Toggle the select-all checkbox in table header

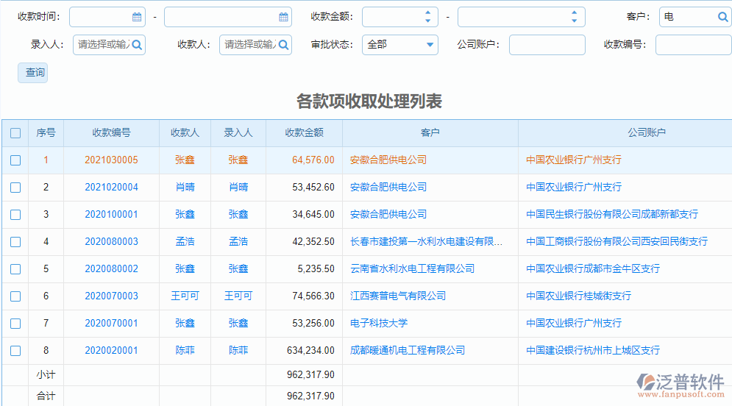point(15,133)
